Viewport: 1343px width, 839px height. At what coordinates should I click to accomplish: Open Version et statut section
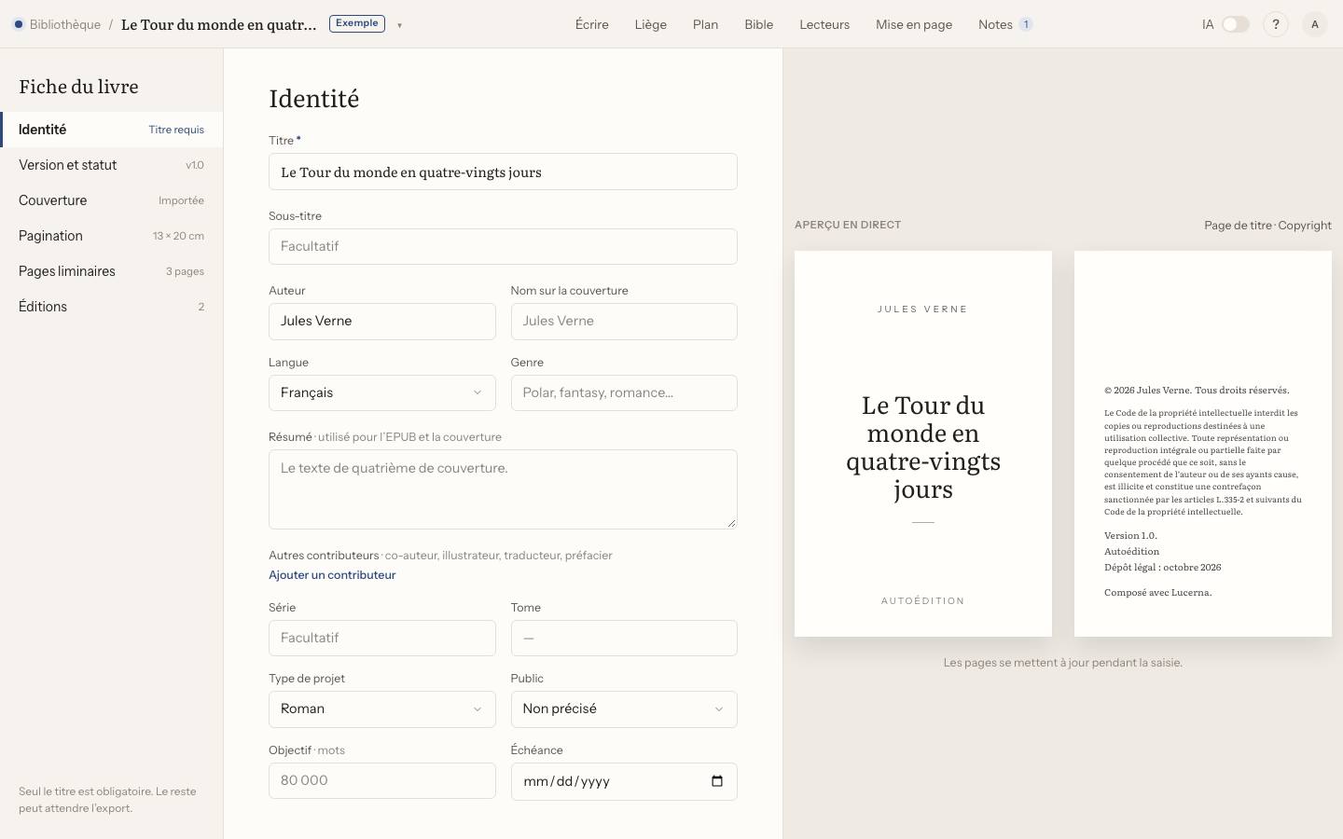pos(112,165)
